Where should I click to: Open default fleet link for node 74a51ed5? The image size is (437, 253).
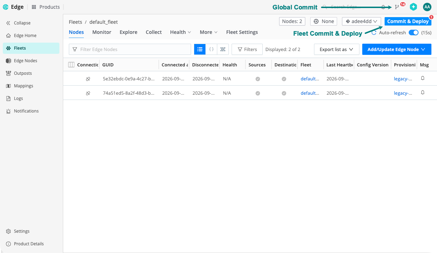pos(310,93)
